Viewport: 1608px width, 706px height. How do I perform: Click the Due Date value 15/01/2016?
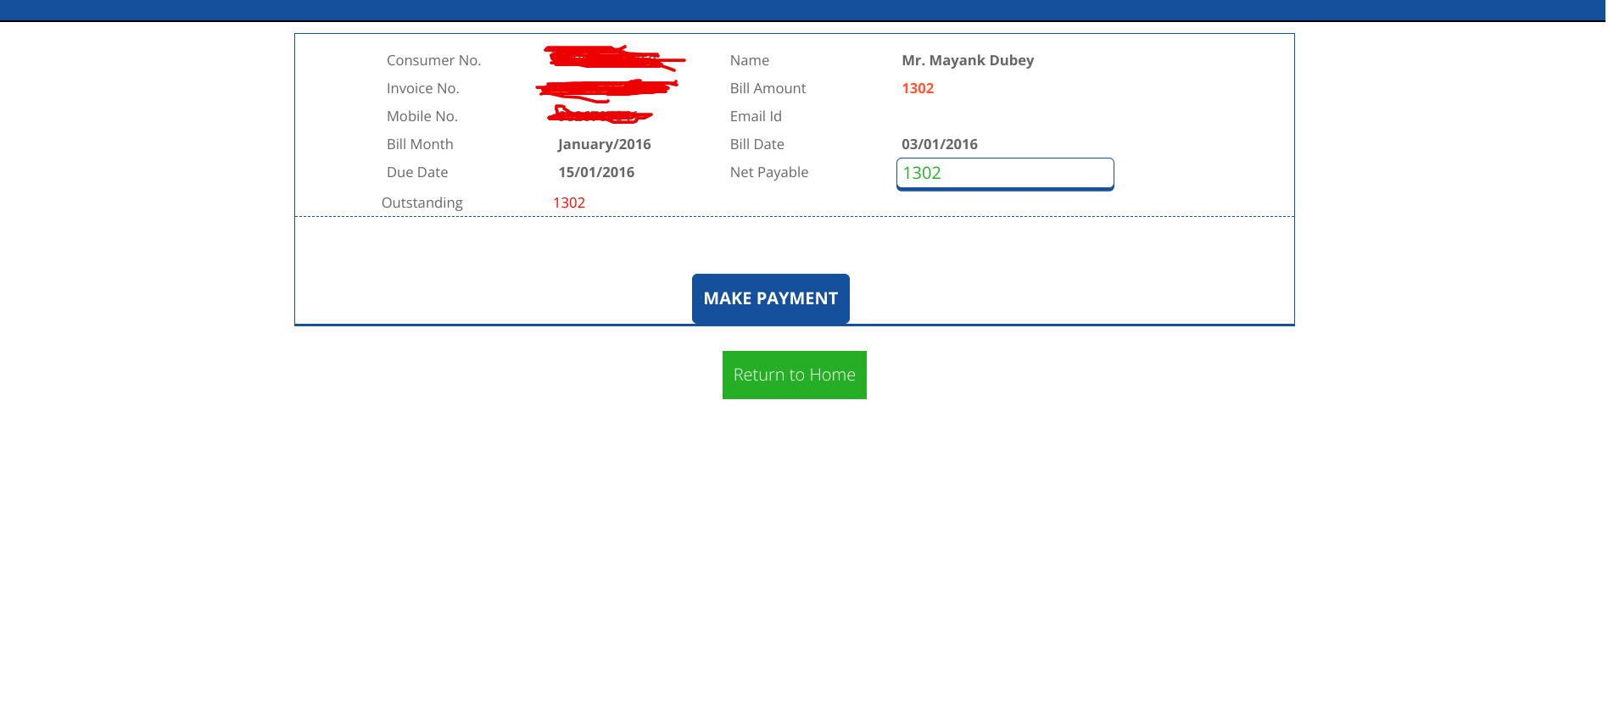[x=595, y=172]
